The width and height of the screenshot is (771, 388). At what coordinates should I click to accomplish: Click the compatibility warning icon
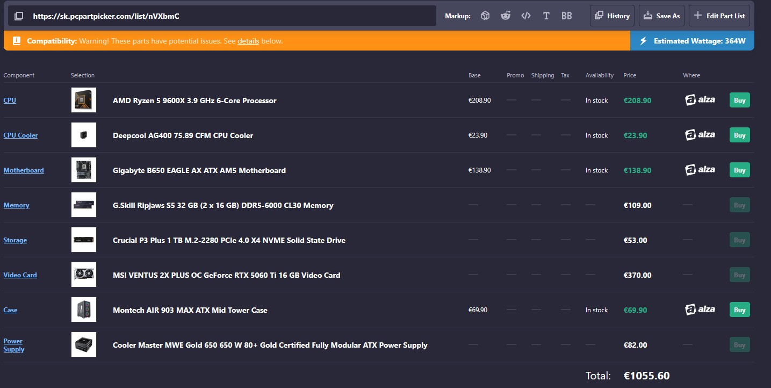tap(17, 41)
